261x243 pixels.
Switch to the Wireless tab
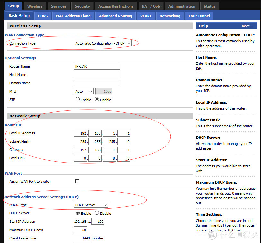point(35,6)
